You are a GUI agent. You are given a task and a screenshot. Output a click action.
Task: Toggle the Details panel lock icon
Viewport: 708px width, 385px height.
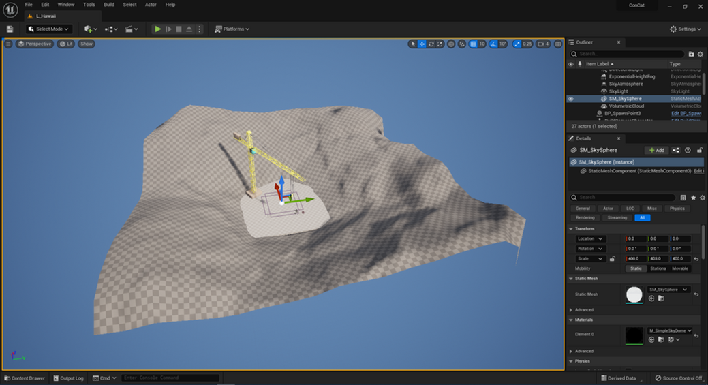point(699,151)
